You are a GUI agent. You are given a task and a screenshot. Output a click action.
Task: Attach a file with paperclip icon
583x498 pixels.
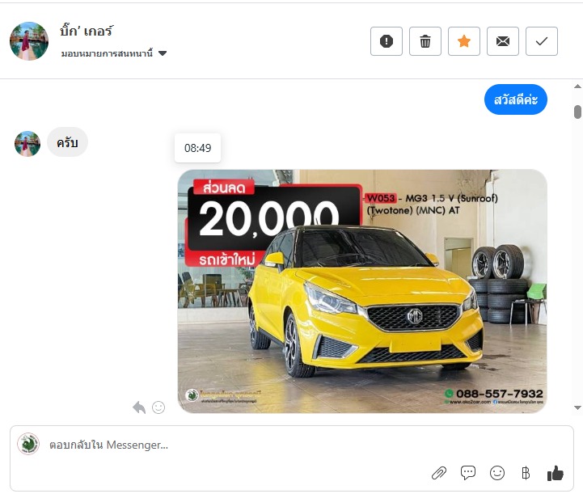tap(439, 473)
